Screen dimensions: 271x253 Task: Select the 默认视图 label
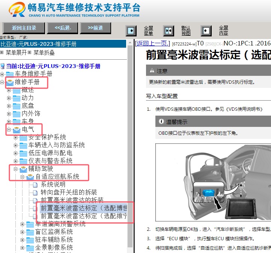pos(186,31)
